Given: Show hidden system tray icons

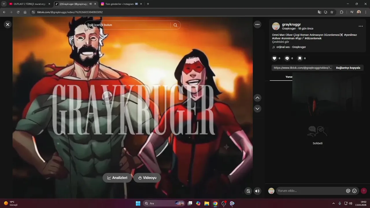Looking at the screenshot, I should (x=334, y=203).
